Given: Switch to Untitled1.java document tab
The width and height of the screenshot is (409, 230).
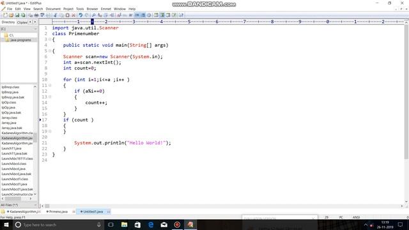Looking at the screenshot, I should pos(93,211).
